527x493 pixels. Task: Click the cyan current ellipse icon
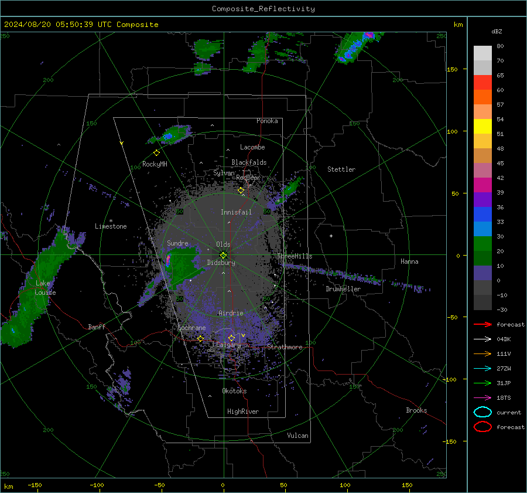point(482,412)
